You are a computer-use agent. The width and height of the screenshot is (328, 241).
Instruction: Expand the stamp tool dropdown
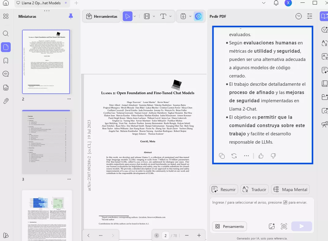click(190, 16)
